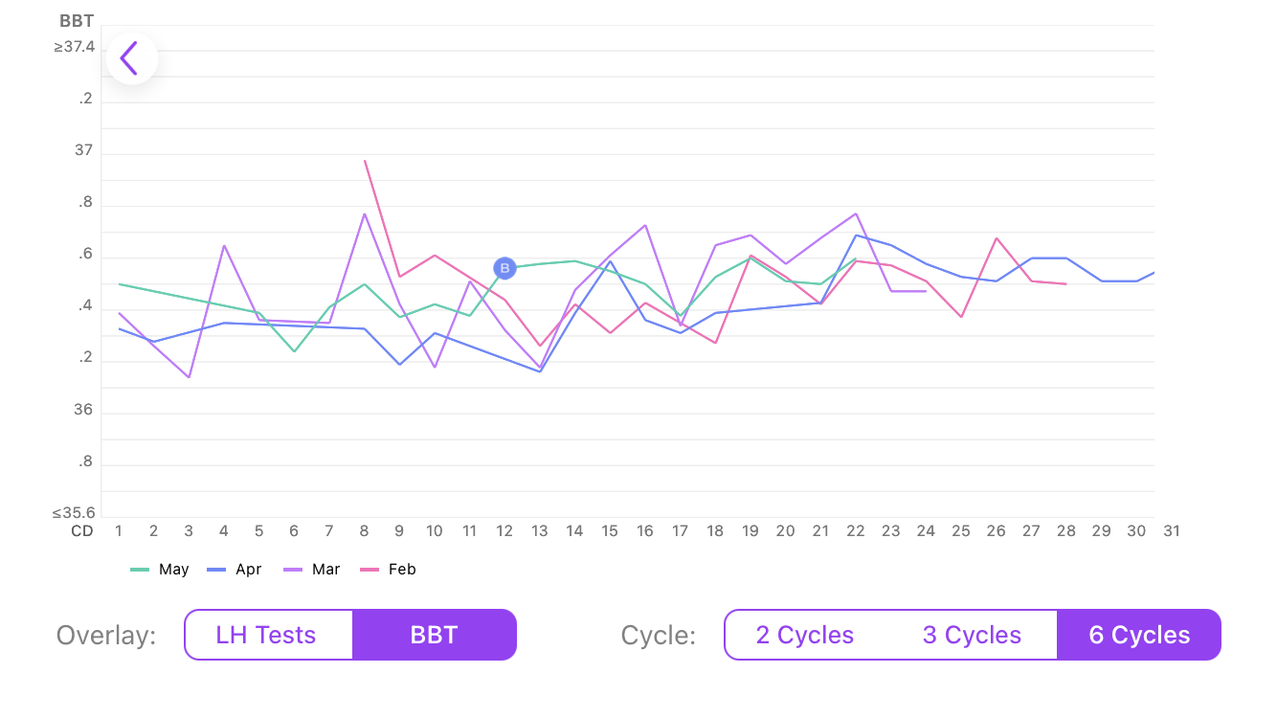Click cycle day 1 on the axis
Screen dimensions: 1277x718
pos(119,531)
